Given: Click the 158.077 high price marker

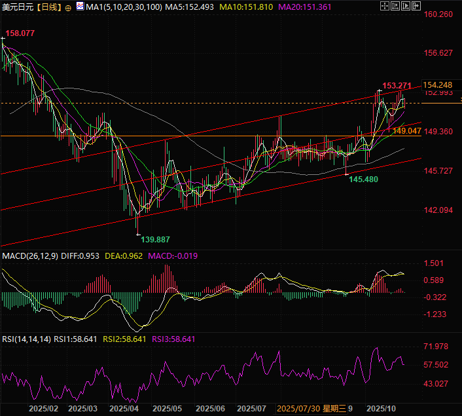Looking at the screenshot, I should tap(19, 33).
